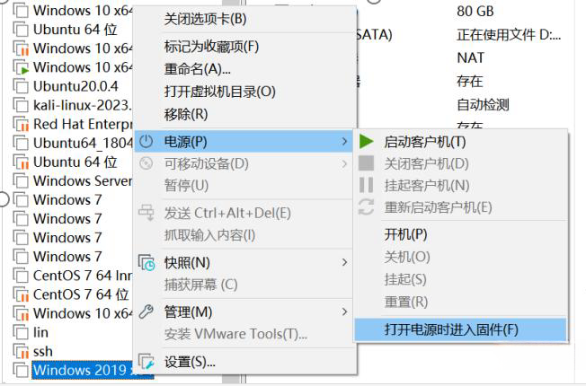Screen dimensions: 586x386
Task: Select the kali-linux-2023 virtual machine
Action: (x=83, y=105)
